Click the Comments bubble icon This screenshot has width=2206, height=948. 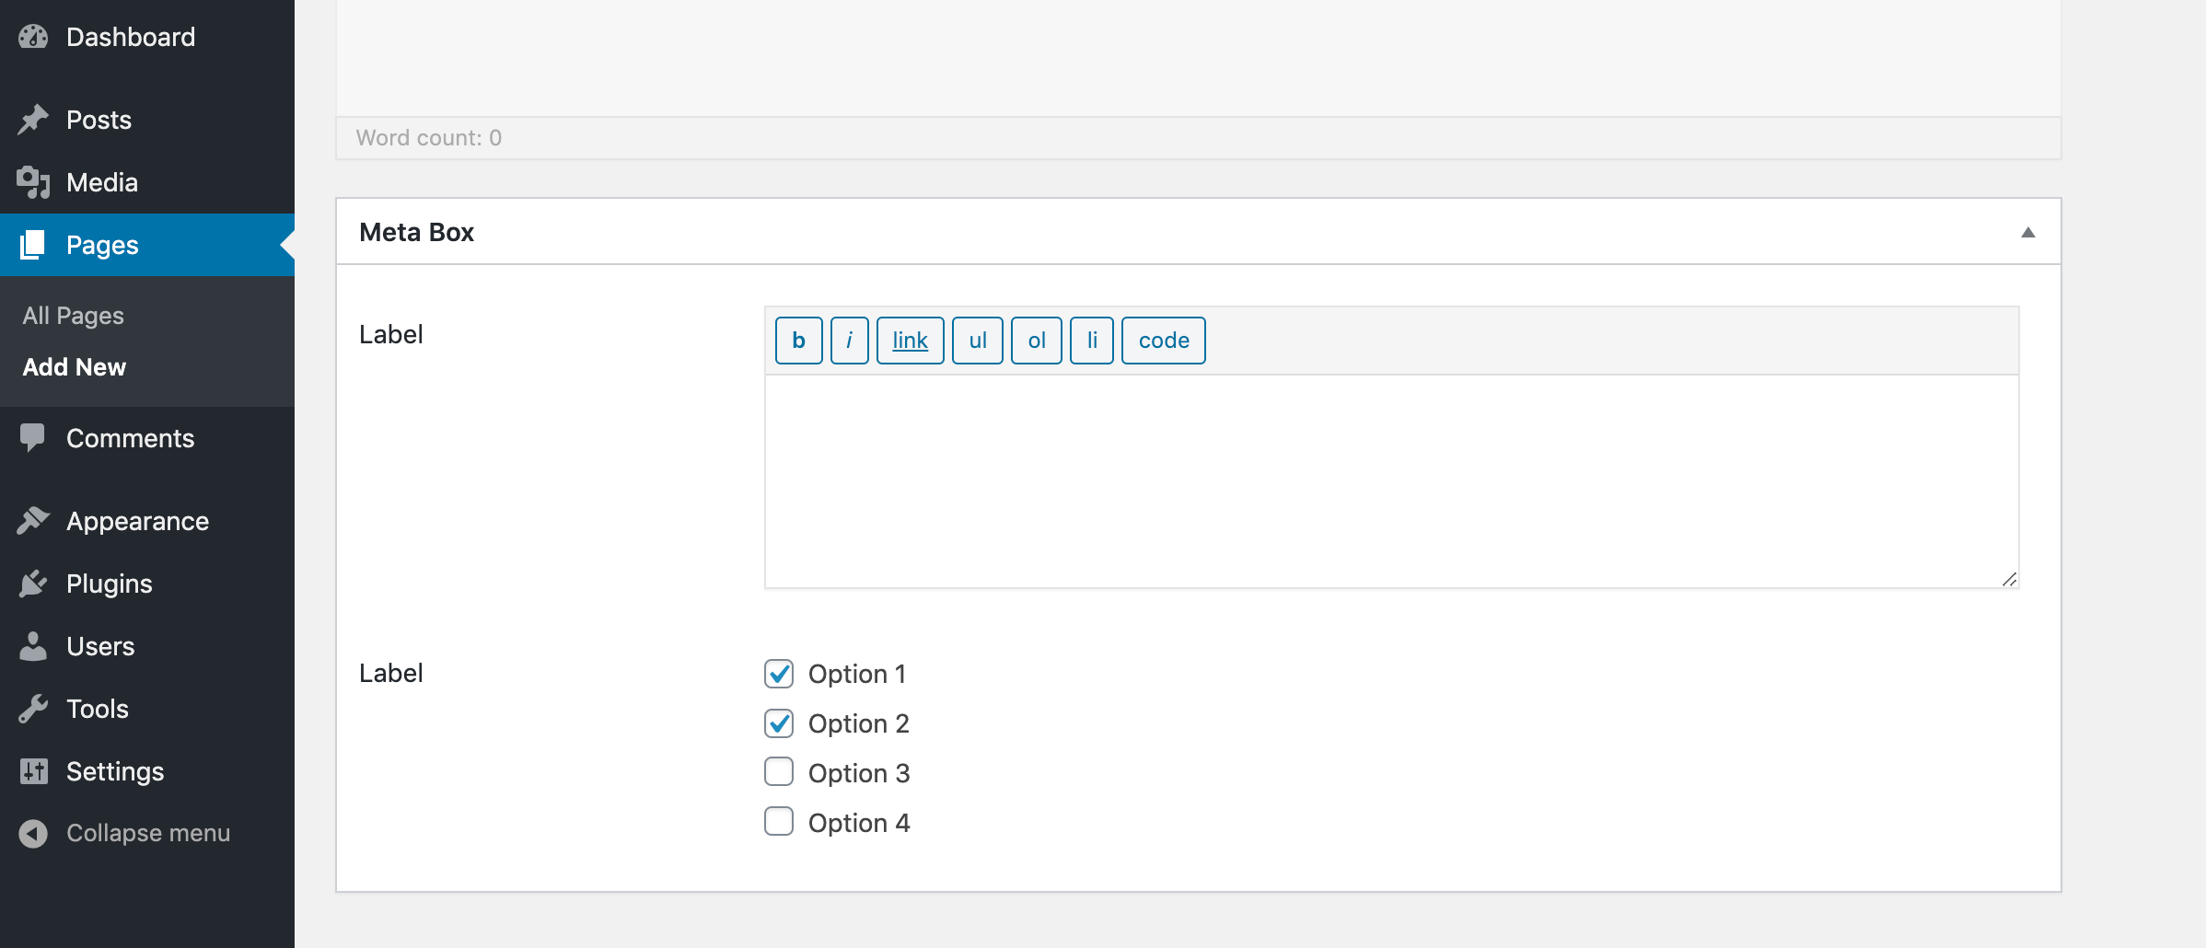pos(33,438)
